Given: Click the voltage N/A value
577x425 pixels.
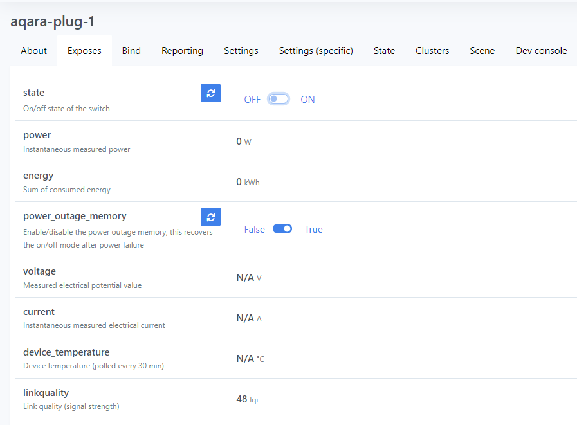Looking at the screenshot, I should tap(248, 277).
